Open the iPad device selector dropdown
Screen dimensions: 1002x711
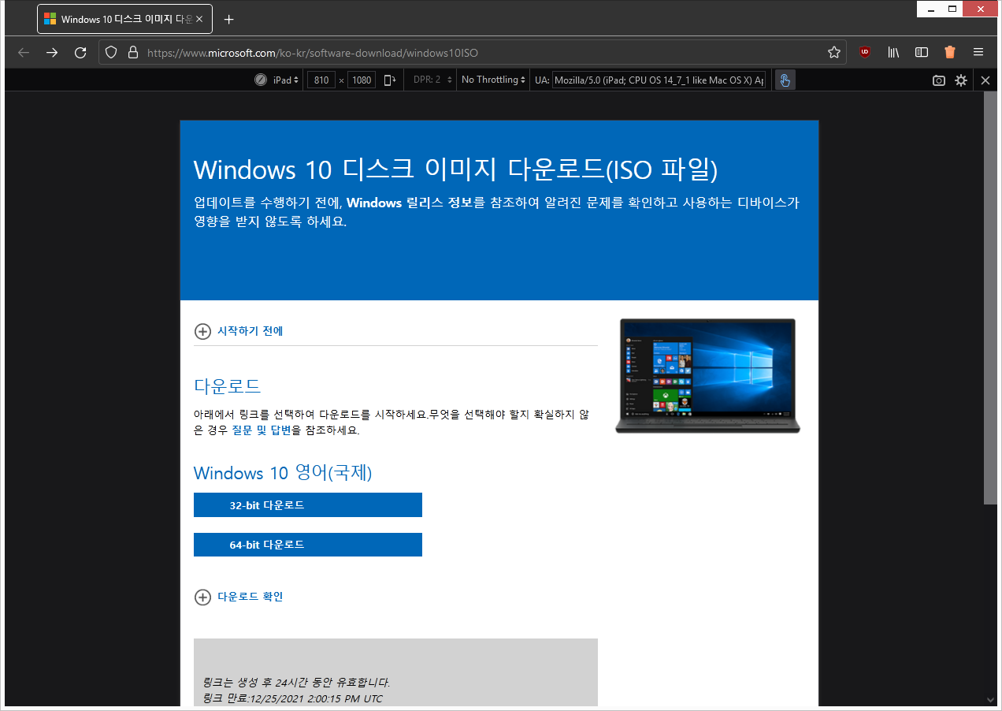point(287,80)
